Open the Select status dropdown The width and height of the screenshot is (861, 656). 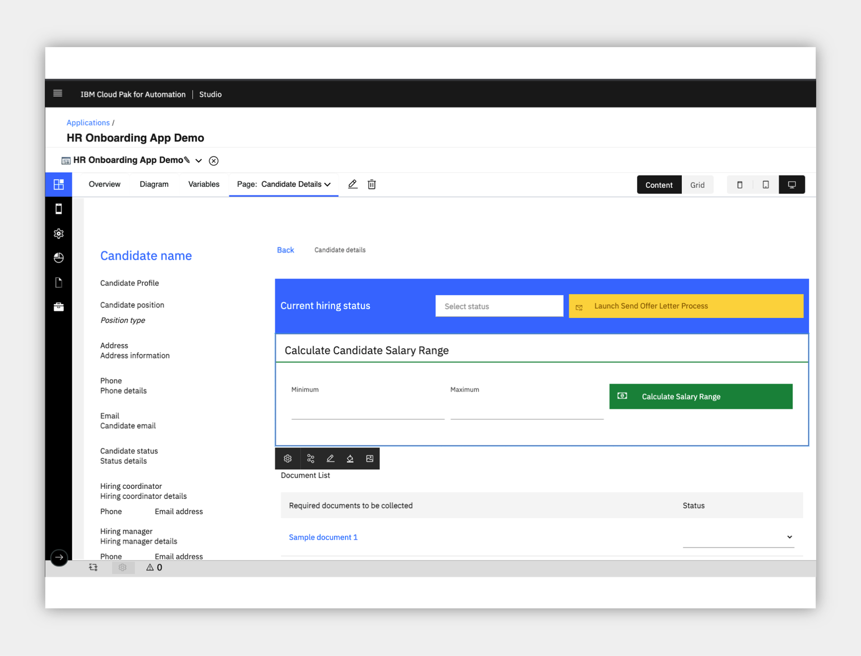499,306
